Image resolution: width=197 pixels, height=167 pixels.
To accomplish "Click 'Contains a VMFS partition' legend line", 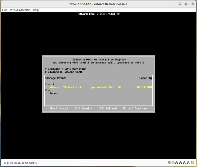I will [x=65, y=69].
